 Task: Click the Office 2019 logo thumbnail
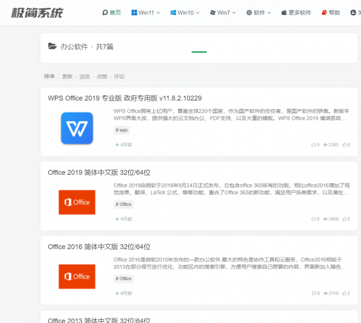pyautogui.click(x=77, y=202)
